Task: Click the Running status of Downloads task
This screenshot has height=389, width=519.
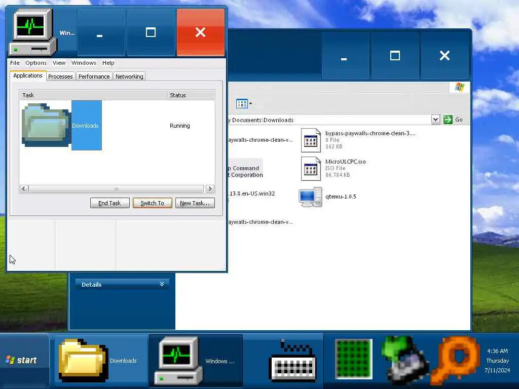Action: pyautogui.click(x=180, y=126)
